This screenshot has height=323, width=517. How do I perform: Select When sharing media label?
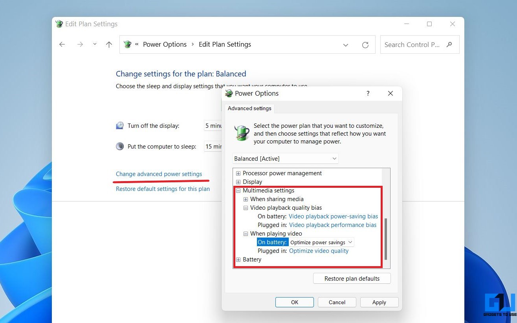[277, 199]
